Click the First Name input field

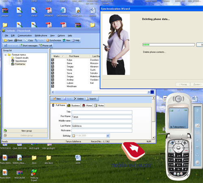102,117
